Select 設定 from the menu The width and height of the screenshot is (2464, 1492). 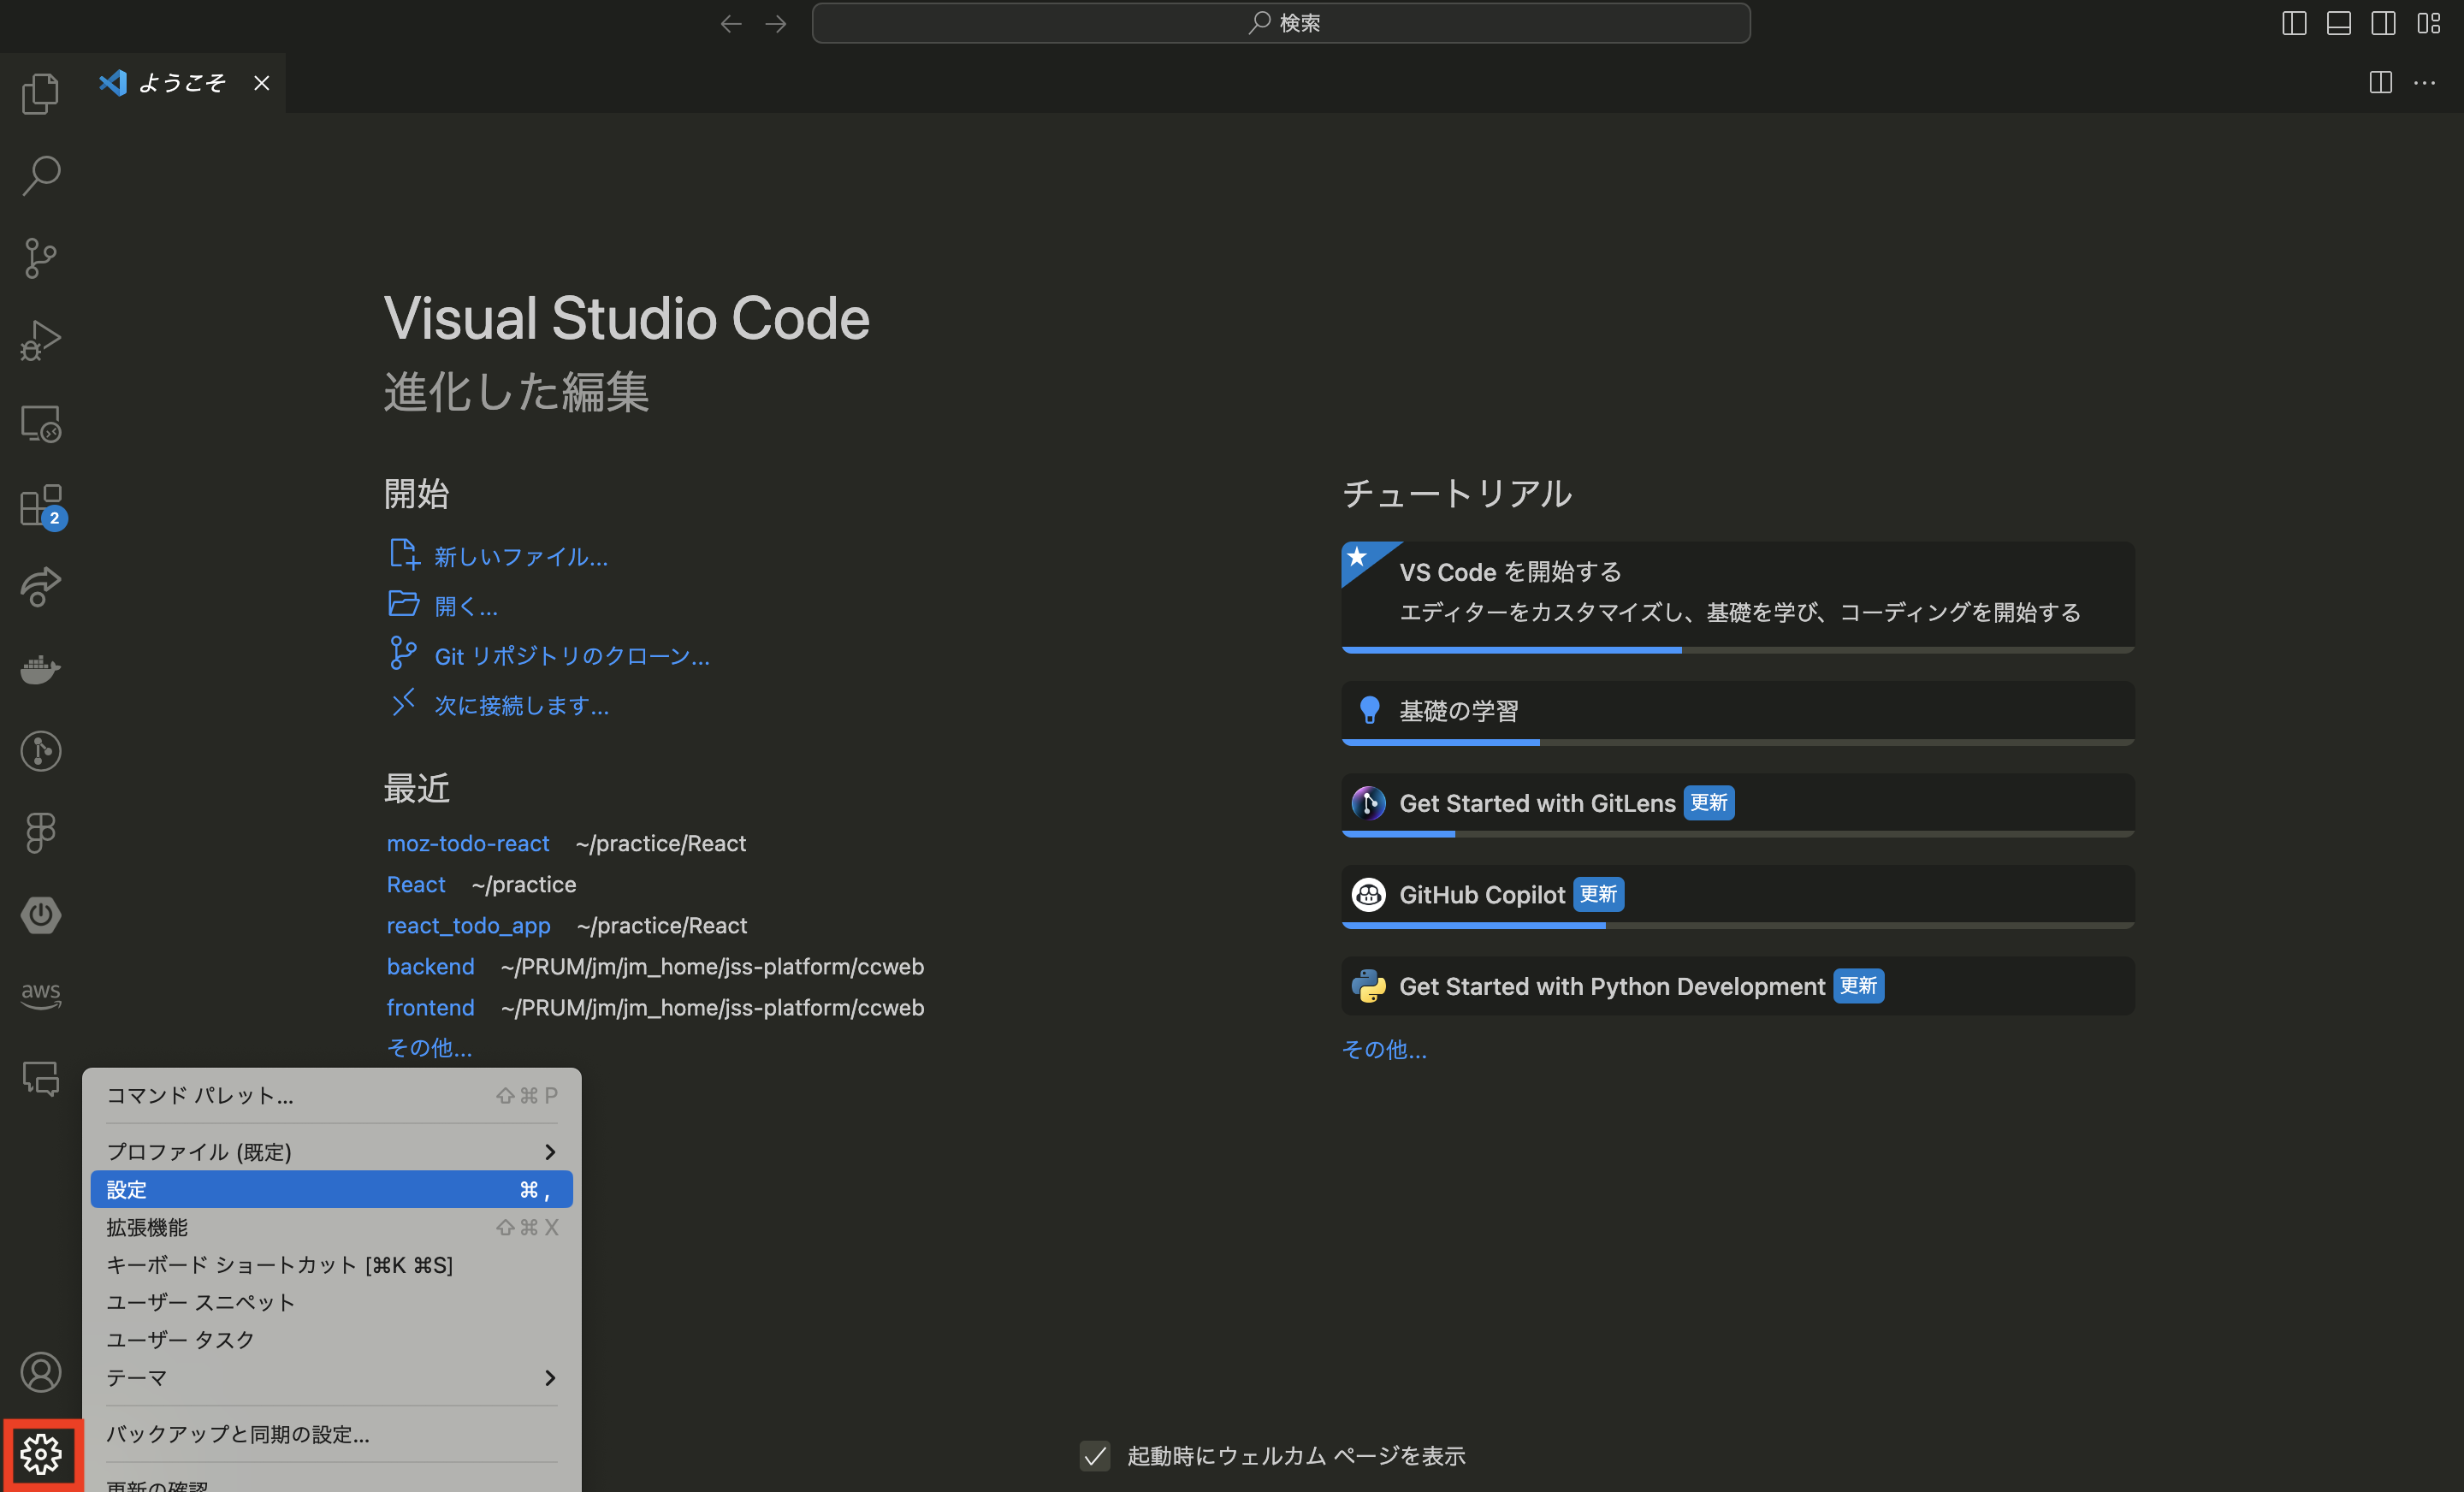(330, 1189)
